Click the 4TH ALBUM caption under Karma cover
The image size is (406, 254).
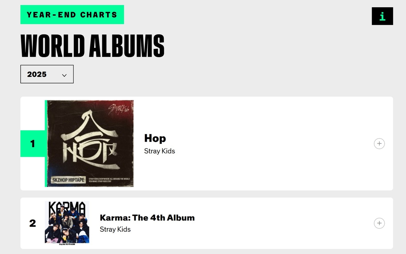(67, 244)
